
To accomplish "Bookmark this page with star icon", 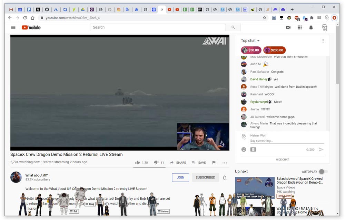I will (265, 18).
